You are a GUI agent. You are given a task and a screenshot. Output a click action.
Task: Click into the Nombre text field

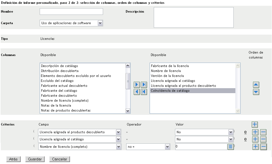coord(71,12)
